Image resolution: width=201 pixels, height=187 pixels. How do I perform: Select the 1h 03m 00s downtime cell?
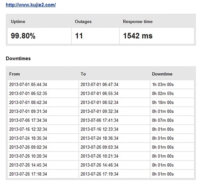(x=163, y=85)
